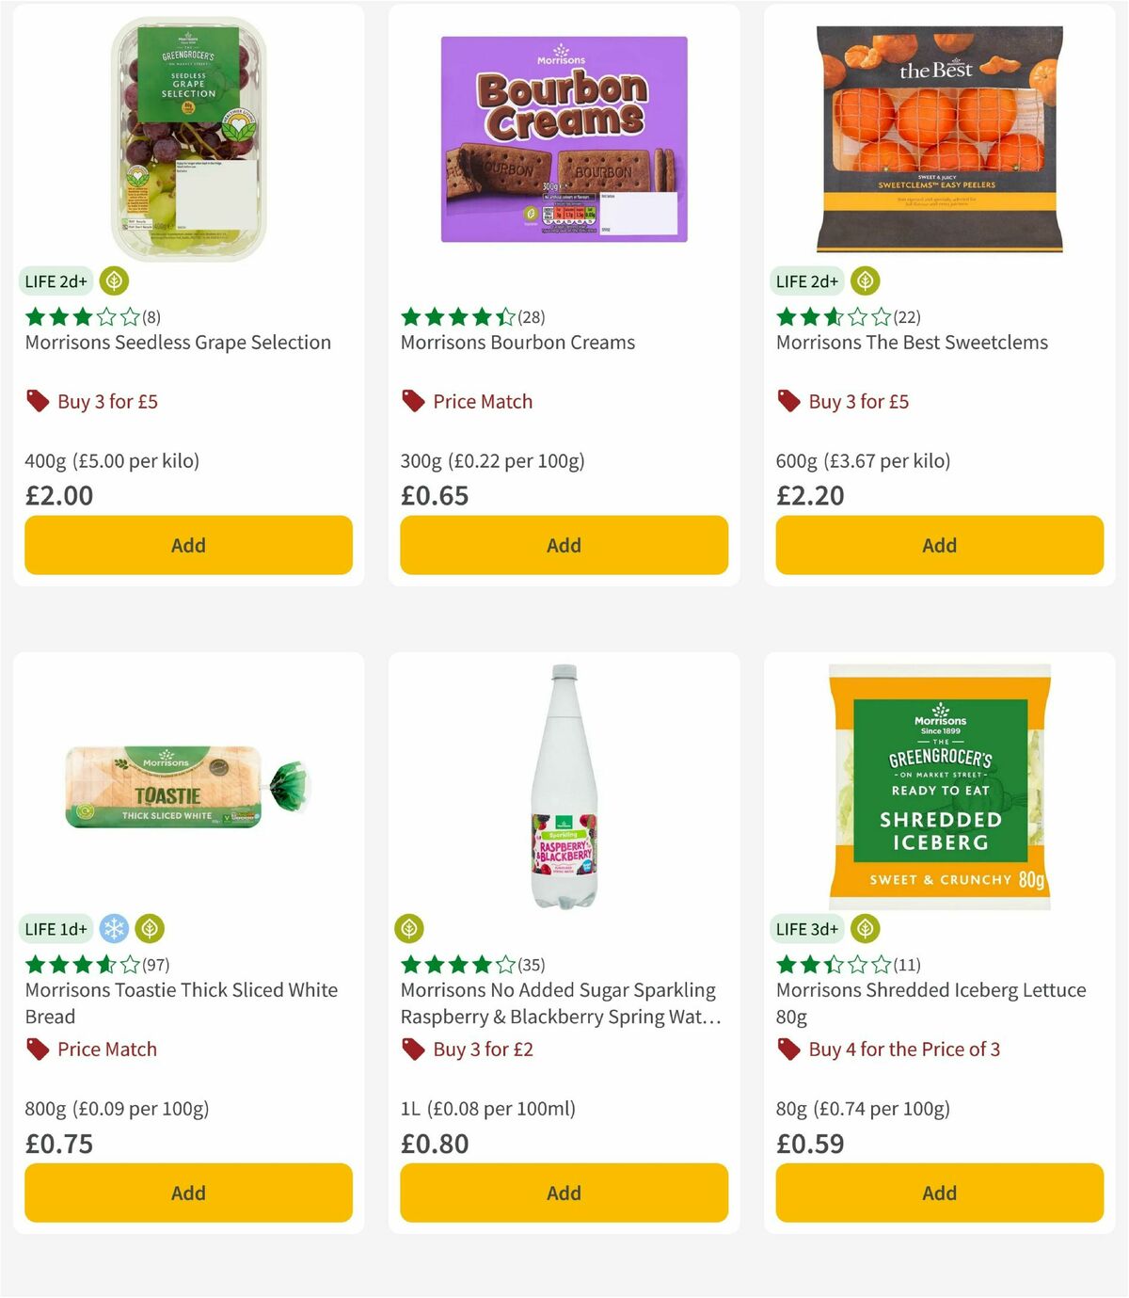Click the leaf icon on the Sparkling Water product
Viewport: 1129px width, 1298px height.
point(408,928)
